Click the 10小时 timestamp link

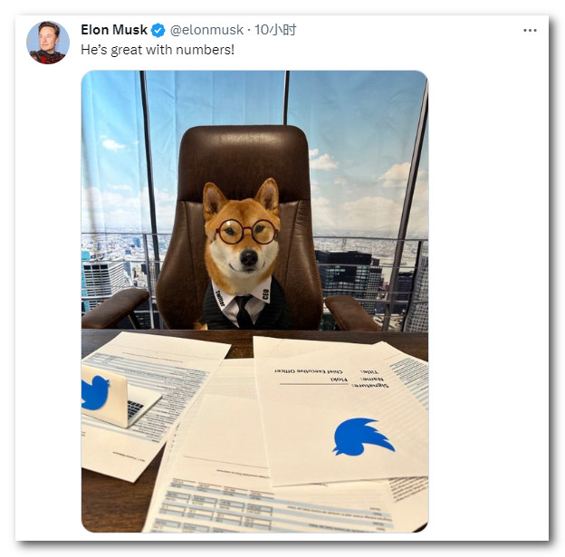(275, 30)
